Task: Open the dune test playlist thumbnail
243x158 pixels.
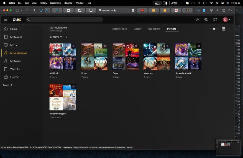Action: click(157, 57)
